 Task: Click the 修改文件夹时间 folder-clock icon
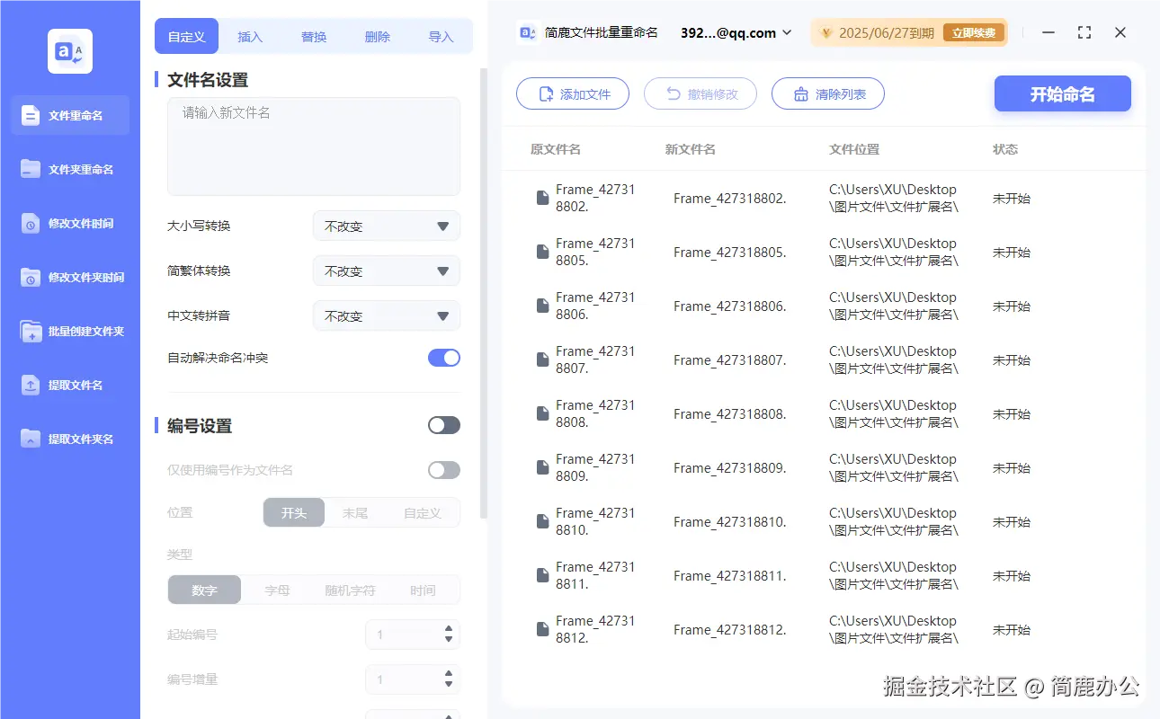[x=31, y=277]
